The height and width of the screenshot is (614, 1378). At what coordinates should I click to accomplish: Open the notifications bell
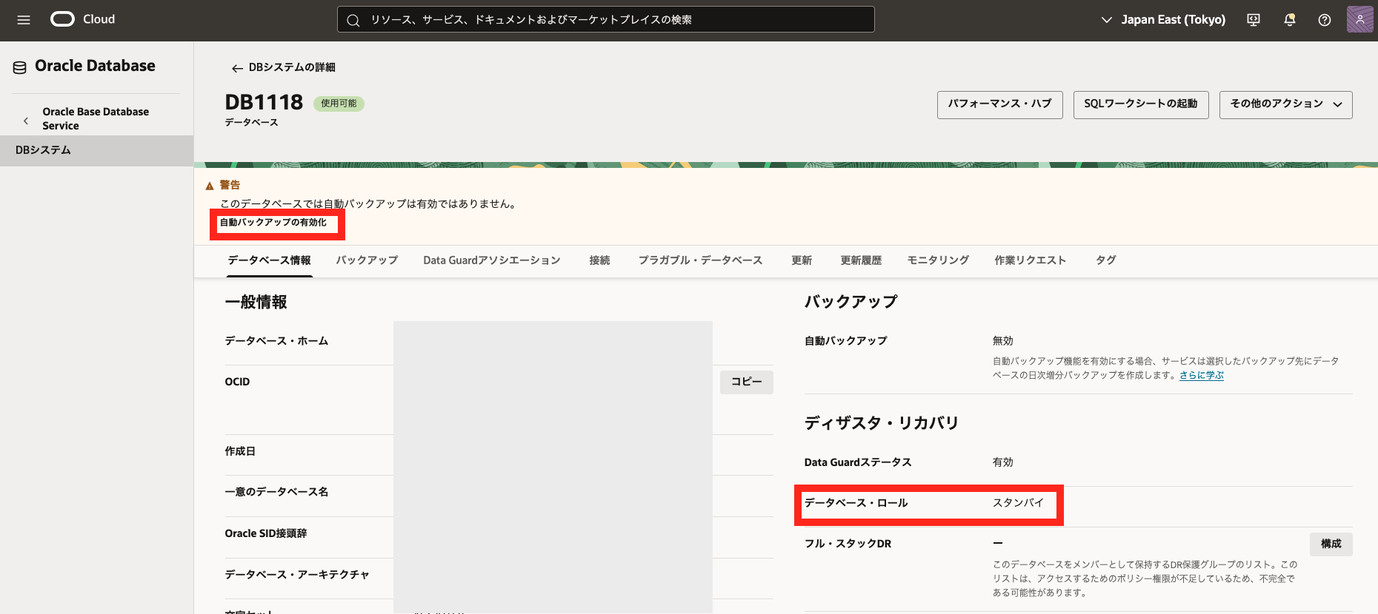pyautogui.click(x=1289, y=20)
